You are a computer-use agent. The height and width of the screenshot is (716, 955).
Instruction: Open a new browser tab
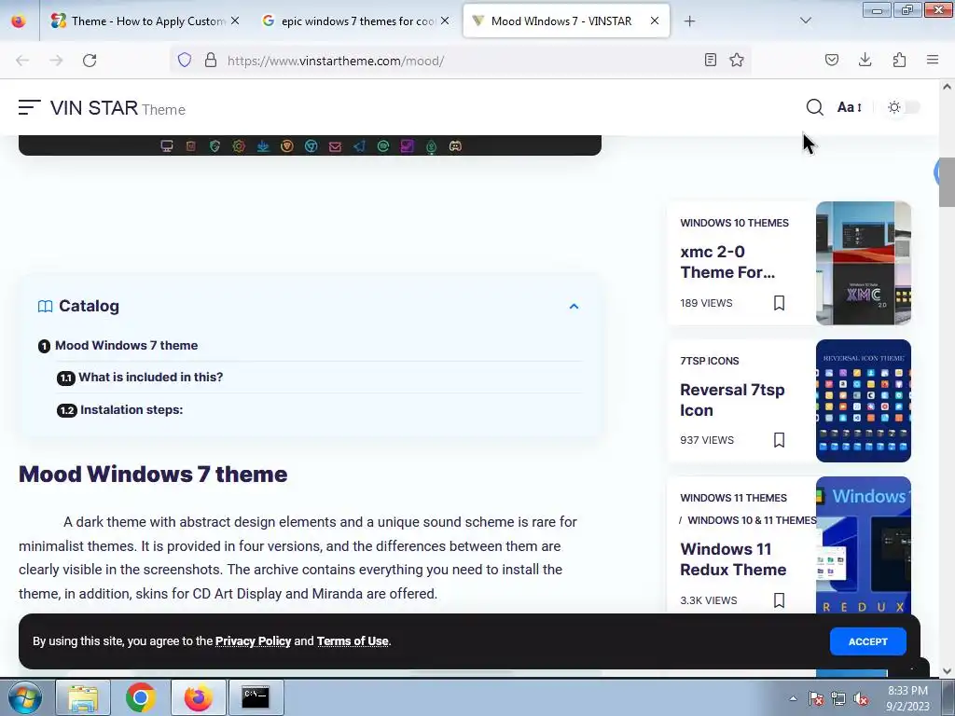pos(689,21)
